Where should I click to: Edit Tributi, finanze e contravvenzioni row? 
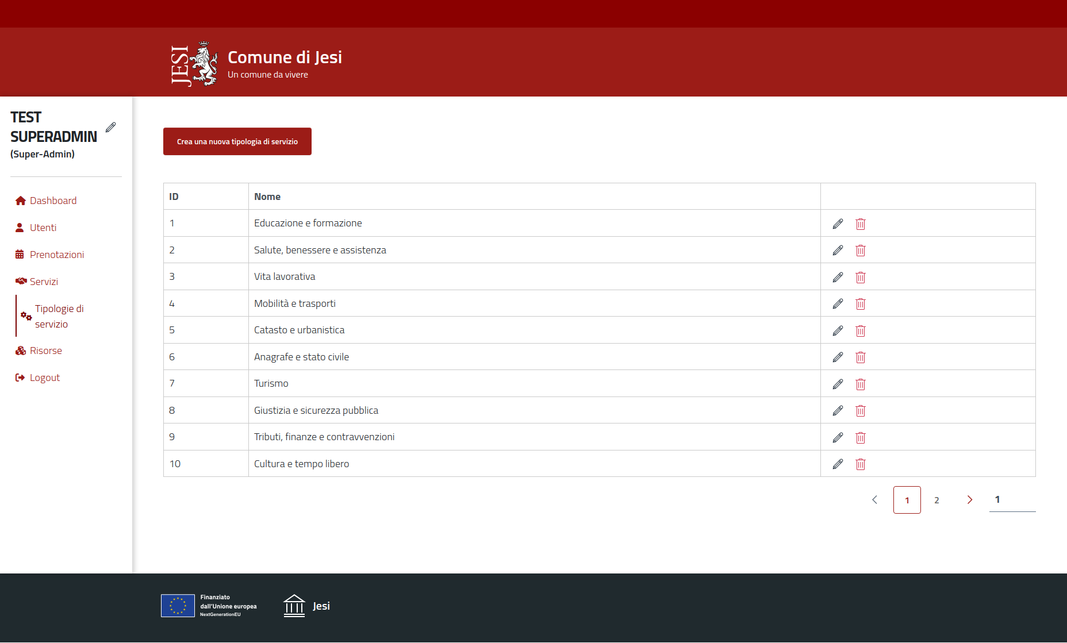point(838,437)
